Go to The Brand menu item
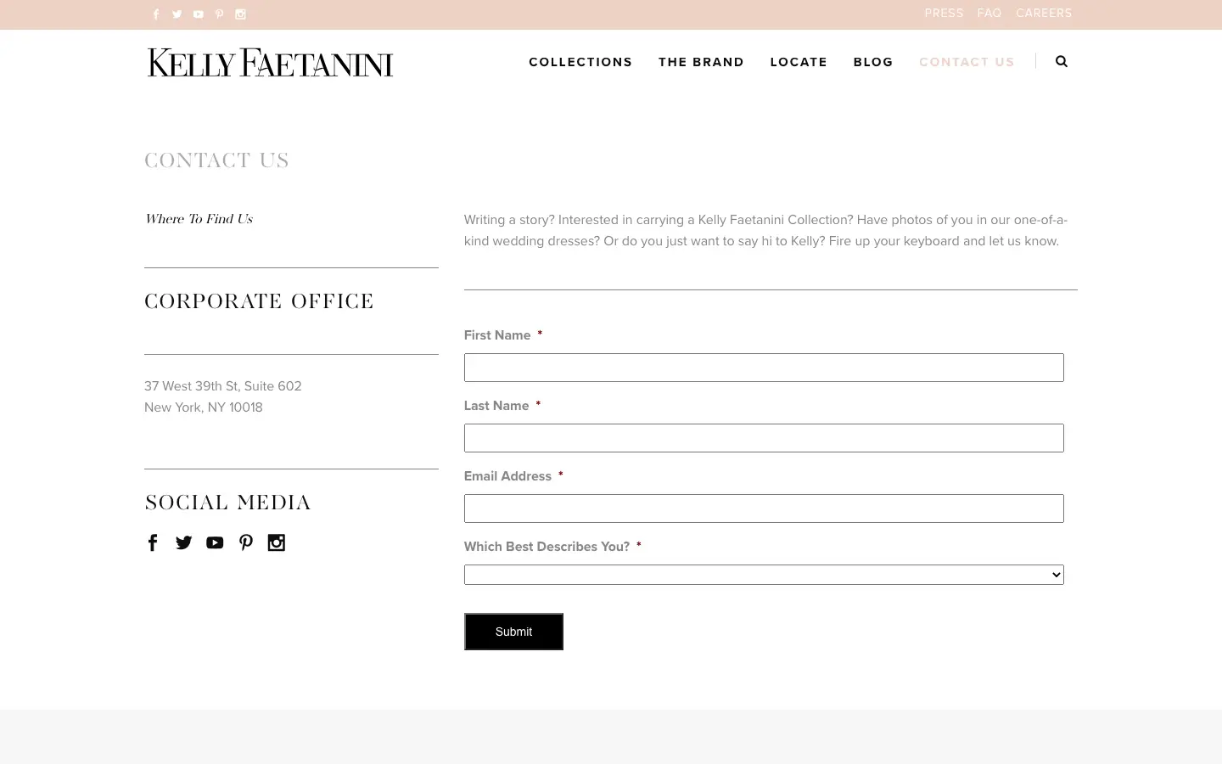Viewport: 1222px width, 764px height. 701,62
